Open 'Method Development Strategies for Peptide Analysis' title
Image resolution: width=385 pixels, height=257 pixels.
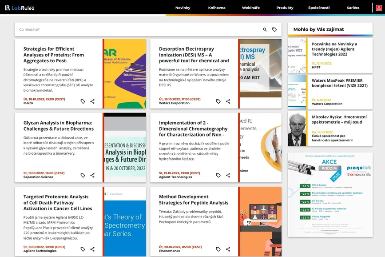click(x=194, y=200)
